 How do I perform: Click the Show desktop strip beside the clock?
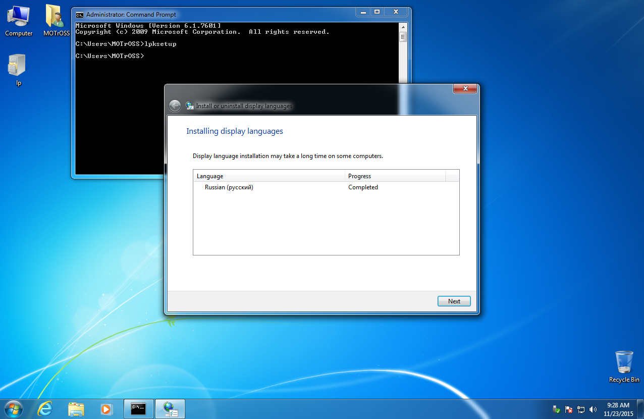[640, 409]
